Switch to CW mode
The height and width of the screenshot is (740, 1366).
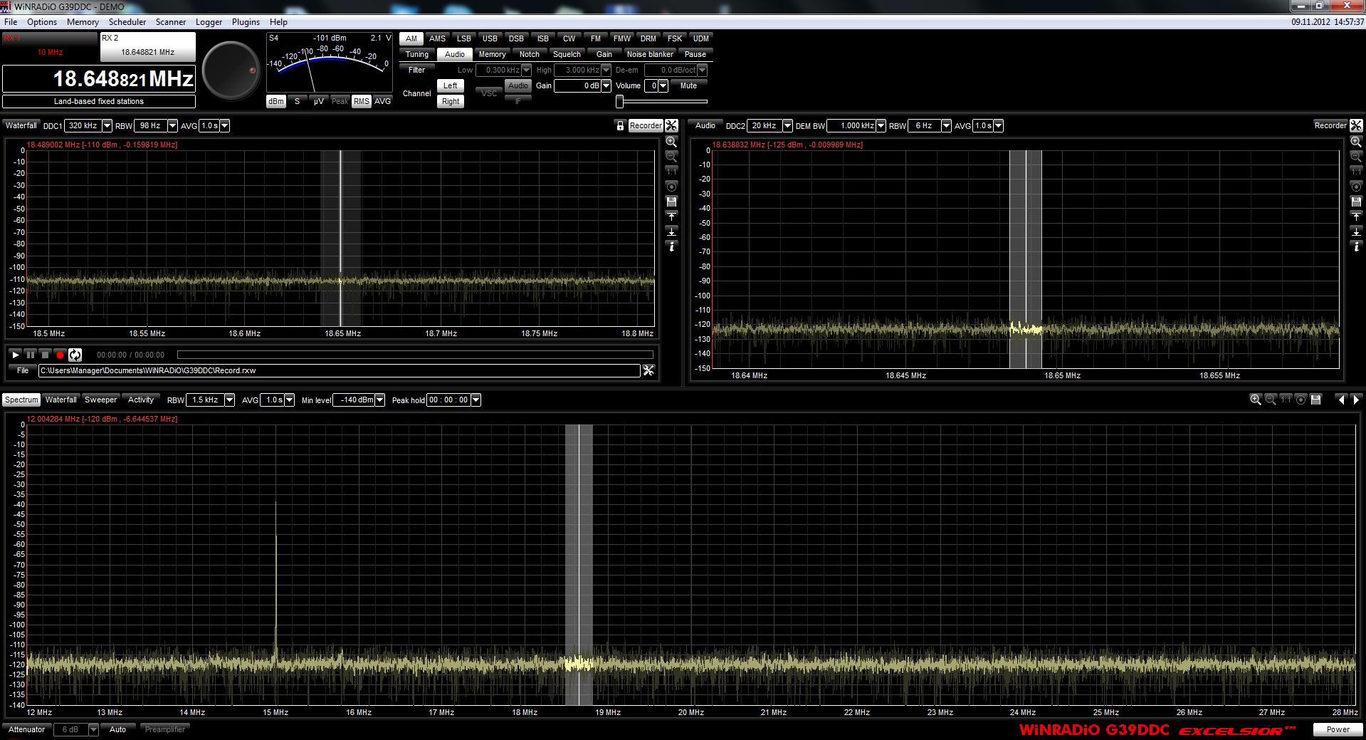tap(569, 38)
